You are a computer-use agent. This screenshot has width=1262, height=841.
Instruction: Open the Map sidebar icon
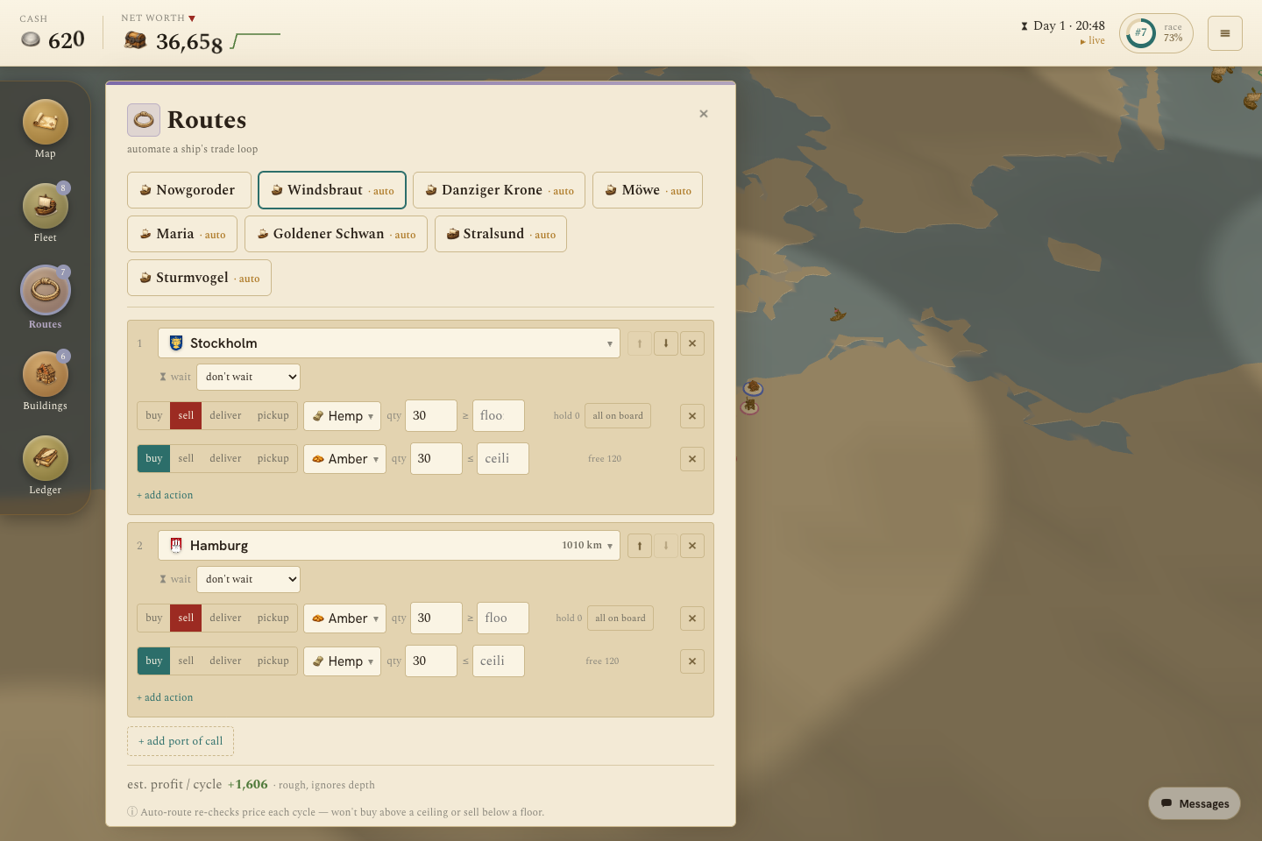pos(46,123)
